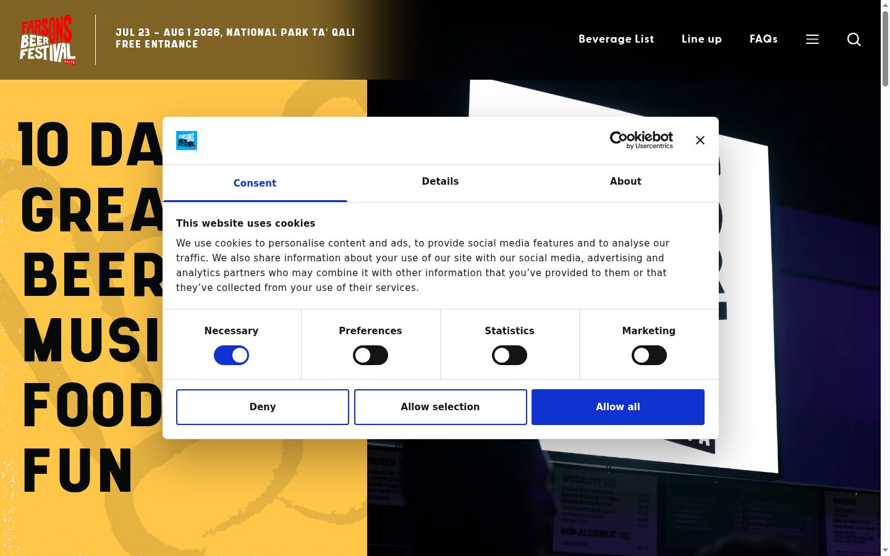Click the 'This website uses cookies' heading
Image resolution: width=890 pixels, height=556 pixels.
245,224
